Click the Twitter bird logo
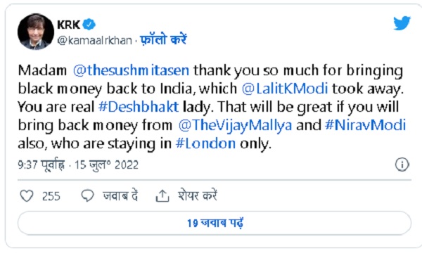The height and width of the screenshot is (258, 422). [x=402, y=23]
